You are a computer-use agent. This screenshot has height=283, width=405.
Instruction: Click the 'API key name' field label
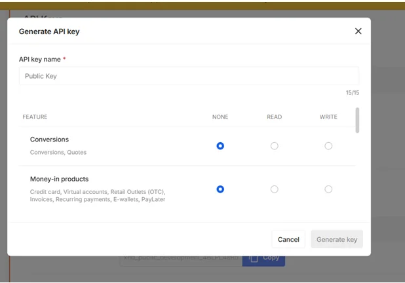pyautogui.click(x=40, y=60)
